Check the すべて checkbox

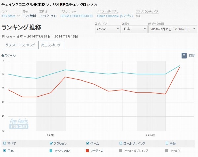(x=5, y=143)
